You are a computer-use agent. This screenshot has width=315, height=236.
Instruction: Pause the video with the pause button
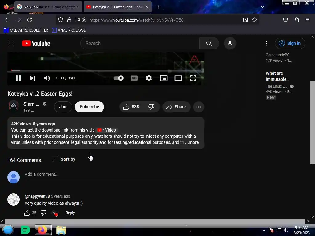pos(18,78)
